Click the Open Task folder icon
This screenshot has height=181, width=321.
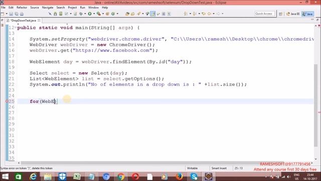132,14
